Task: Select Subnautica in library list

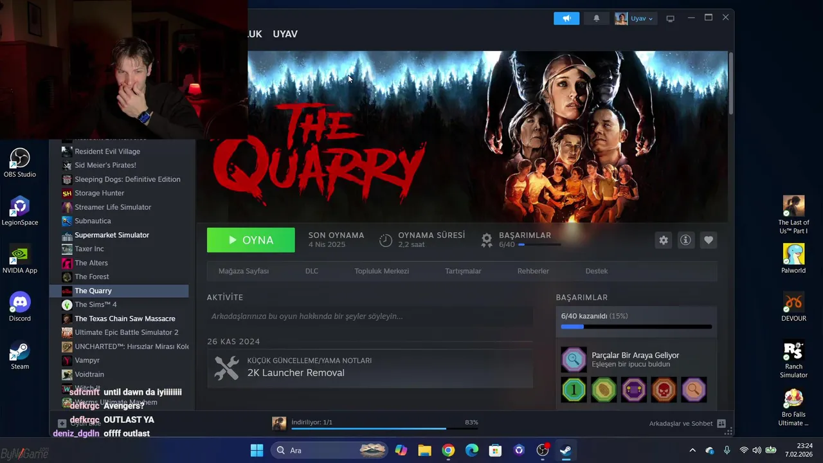Action: click(93, 221)
